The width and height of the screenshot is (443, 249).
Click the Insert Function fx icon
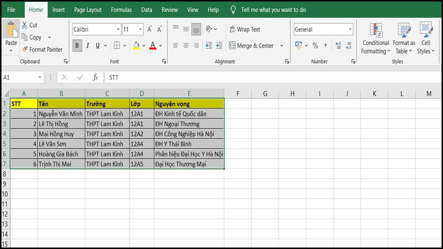(95, 77)
